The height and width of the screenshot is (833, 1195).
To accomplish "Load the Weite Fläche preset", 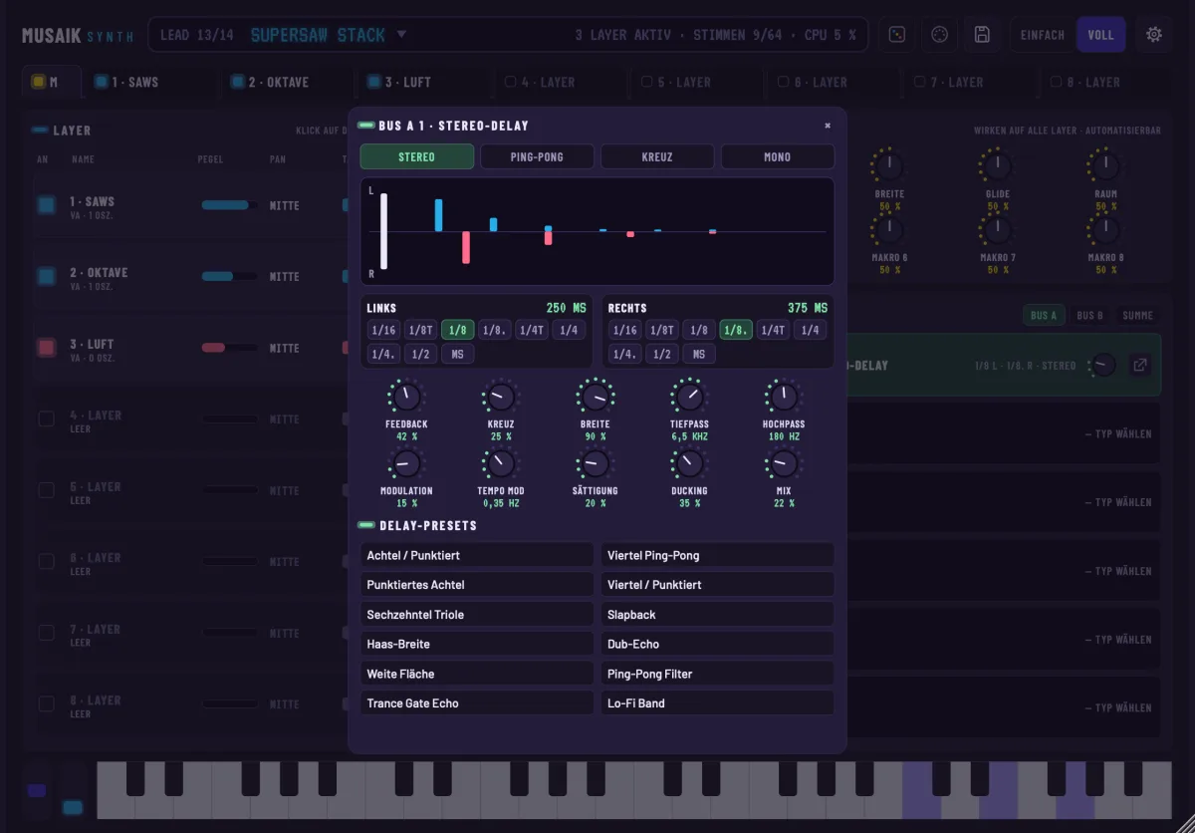I will point(477,674).
